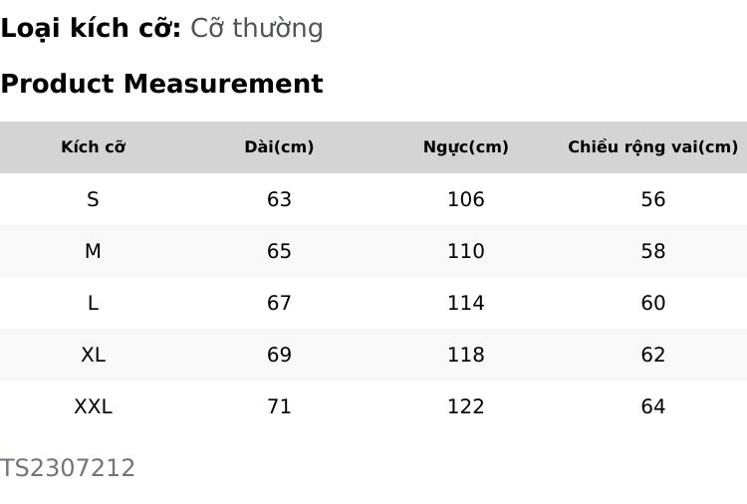Image resolution: width=747 pixels, height=504 pixels.
Task: Click the shoulder width value 56
Action: (x=652, y=199)
